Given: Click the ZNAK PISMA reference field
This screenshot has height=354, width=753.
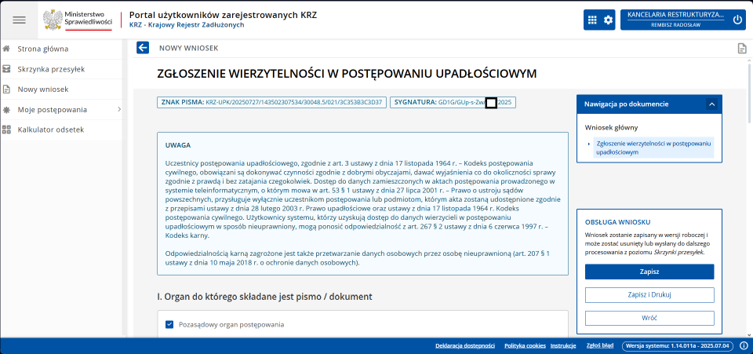Looking at the screenshot, I should (x=271, y=102).
